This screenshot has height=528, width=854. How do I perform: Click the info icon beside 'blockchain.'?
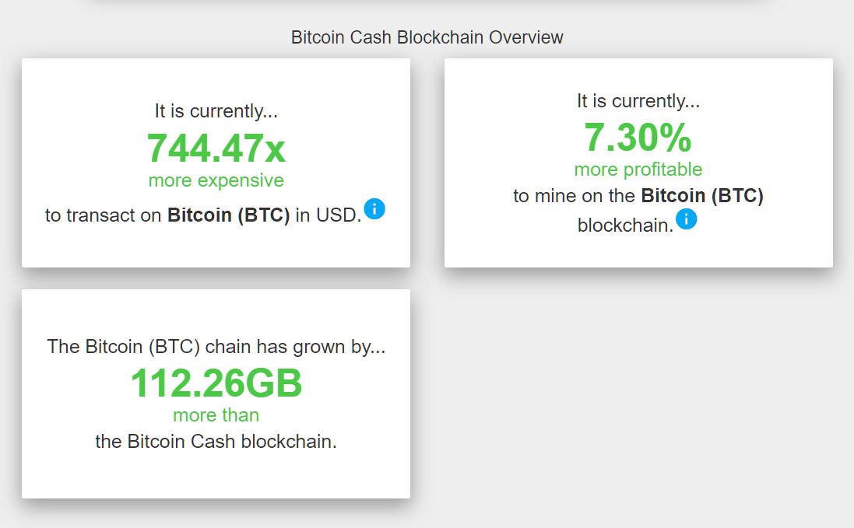[687, 219]
